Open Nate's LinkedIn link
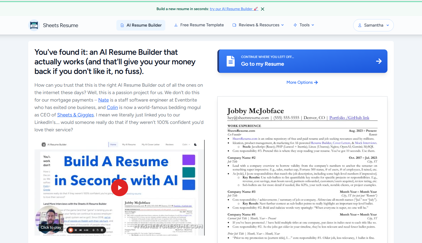 (x=104, y=100)
